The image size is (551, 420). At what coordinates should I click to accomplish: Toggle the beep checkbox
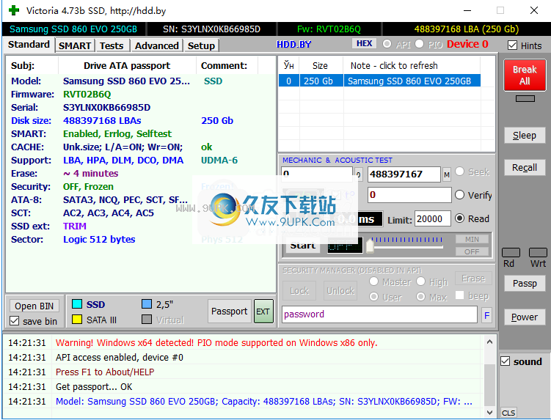click(x=459, y=295)
